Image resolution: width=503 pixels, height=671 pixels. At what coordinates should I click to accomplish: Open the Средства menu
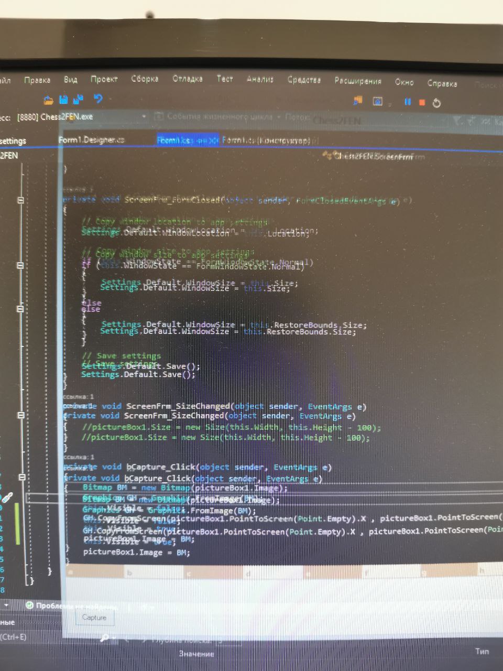pyautogui.click(x=304, y=80)
